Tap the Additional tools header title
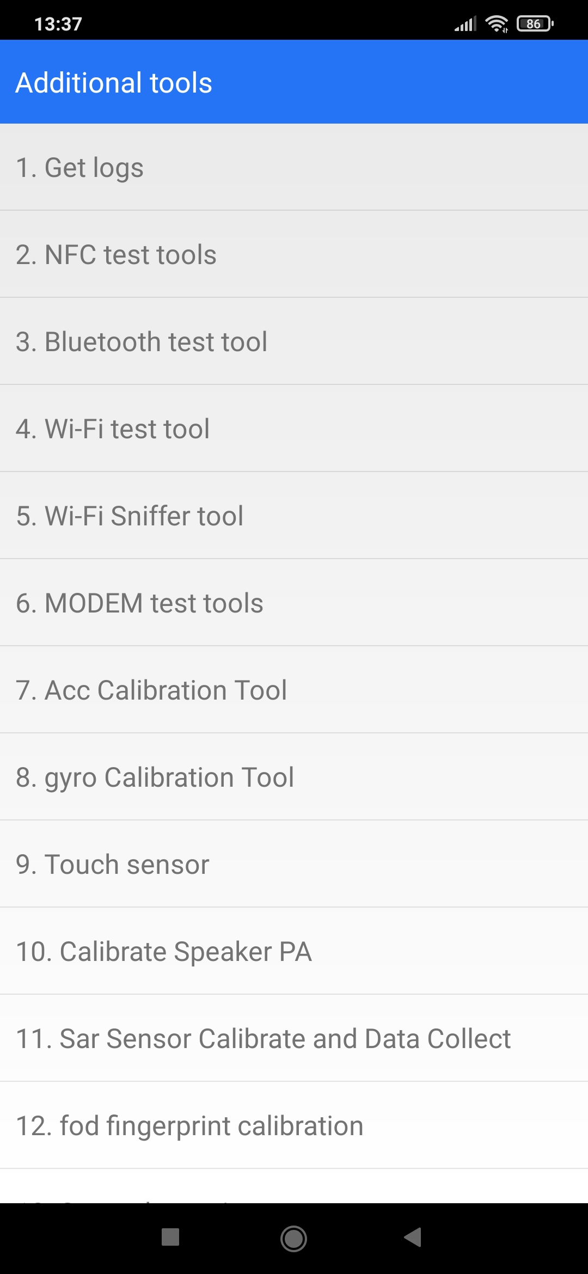This screenshot has width=588, height=1274. coord(114,83)
